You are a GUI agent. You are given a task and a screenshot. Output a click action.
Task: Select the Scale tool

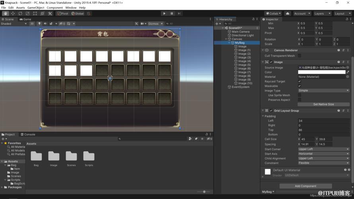tap(27, 14)
